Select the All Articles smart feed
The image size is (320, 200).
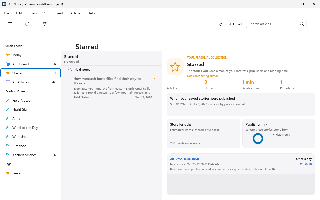31,82
